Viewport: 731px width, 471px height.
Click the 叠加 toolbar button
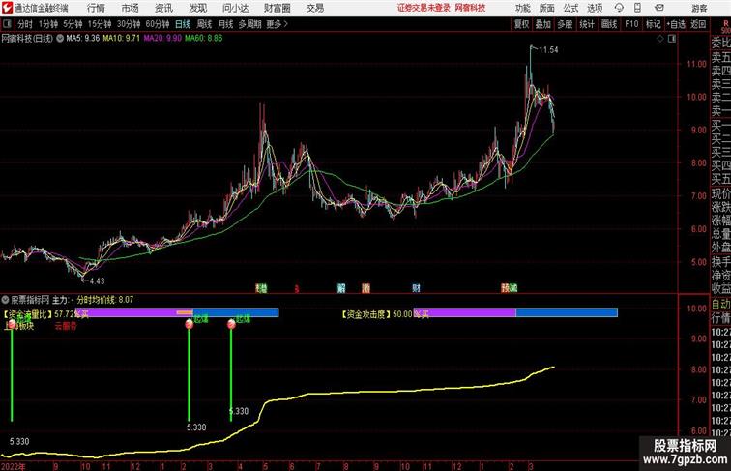pos(543,24)
